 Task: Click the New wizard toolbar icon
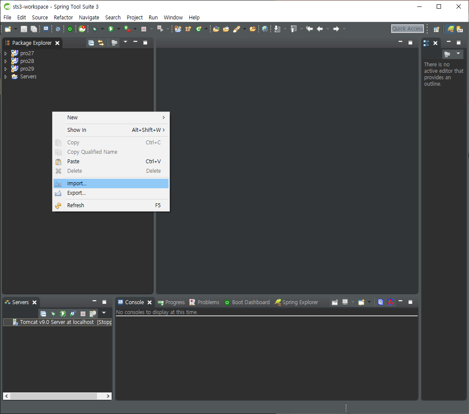click(8, 29)
